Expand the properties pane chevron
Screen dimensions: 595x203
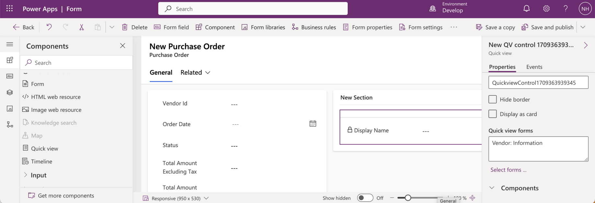pyautogui.click(x=586, y=45)
